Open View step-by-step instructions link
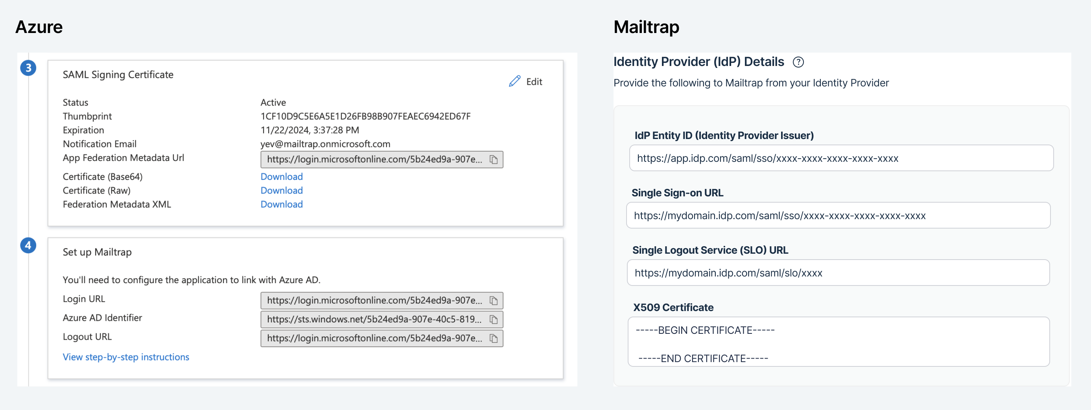The width and height of the screenshot is (1091, 410). [x=126, y=357]
